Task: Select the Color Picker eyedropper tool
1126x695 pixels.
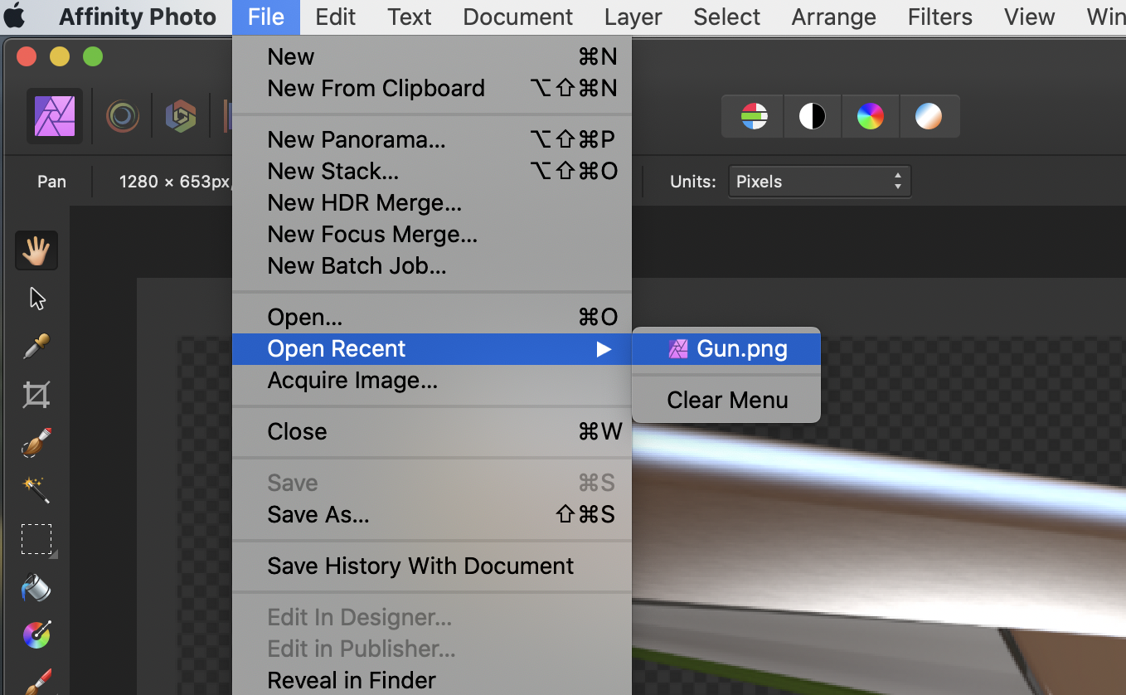Action: click(x=36, y=347)
